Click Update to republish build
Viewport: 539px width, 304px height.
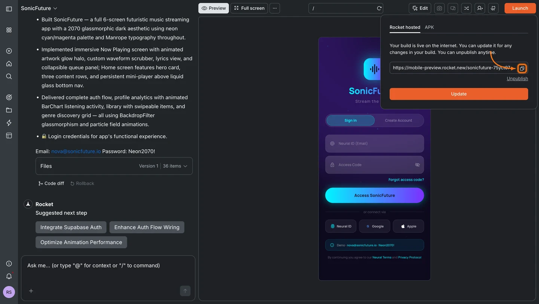(x=459, y=94)
